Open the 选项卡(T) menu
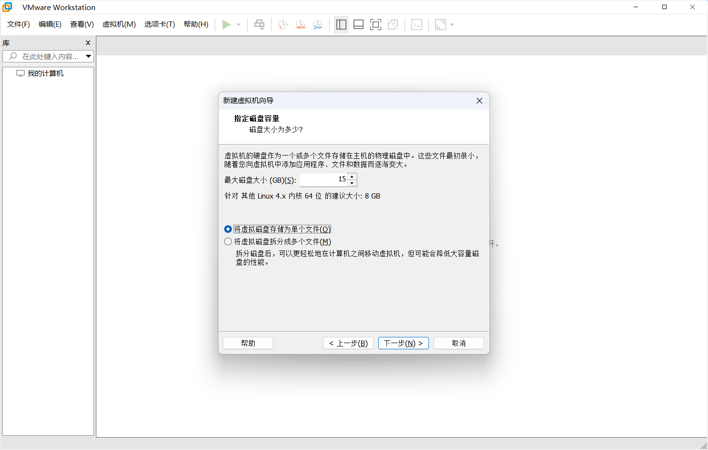 coord(160,24)
